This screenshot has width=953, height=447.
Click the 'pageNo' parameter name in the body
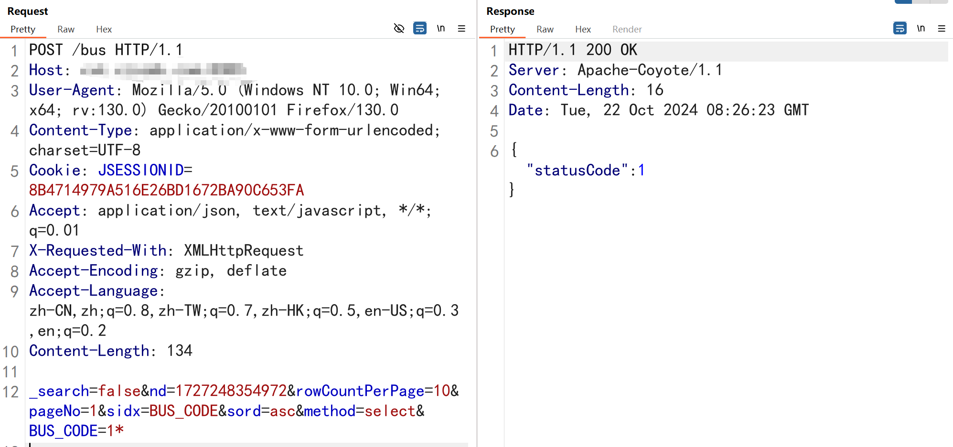(x=54, y=411)
